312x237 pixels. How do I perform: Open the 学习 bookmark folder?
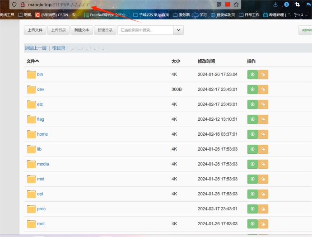pyautogui.click(x=200, y=15)
